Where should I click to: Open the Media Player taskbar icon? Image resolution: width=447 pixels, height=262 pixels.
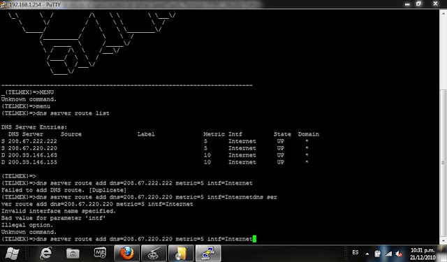click(100, 253)
